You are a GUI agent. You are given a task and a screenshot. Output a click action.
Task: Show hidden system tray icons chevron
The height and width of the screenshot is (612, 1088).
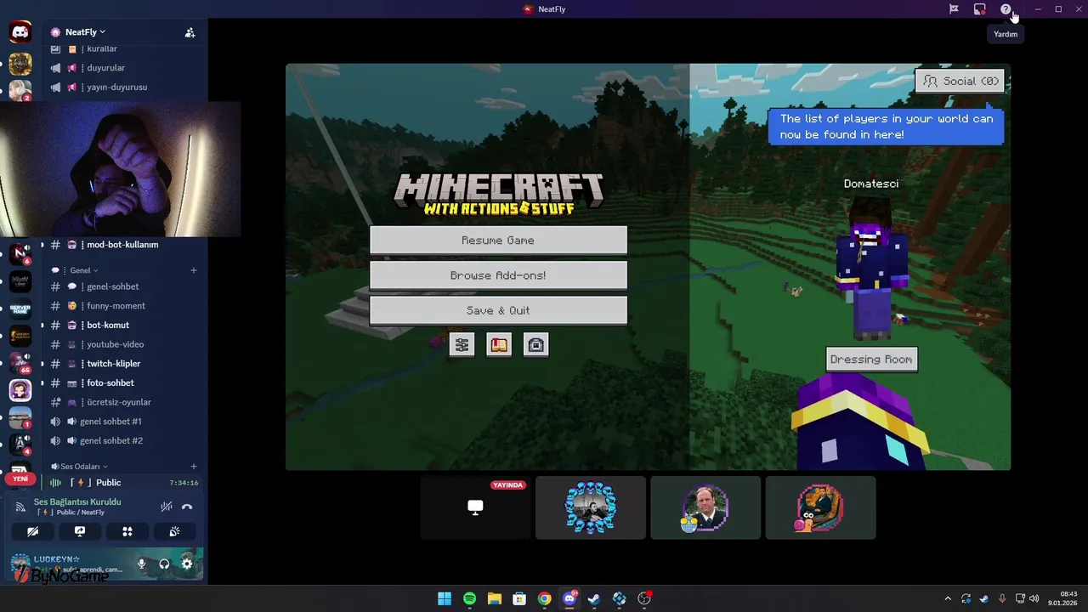948,599
